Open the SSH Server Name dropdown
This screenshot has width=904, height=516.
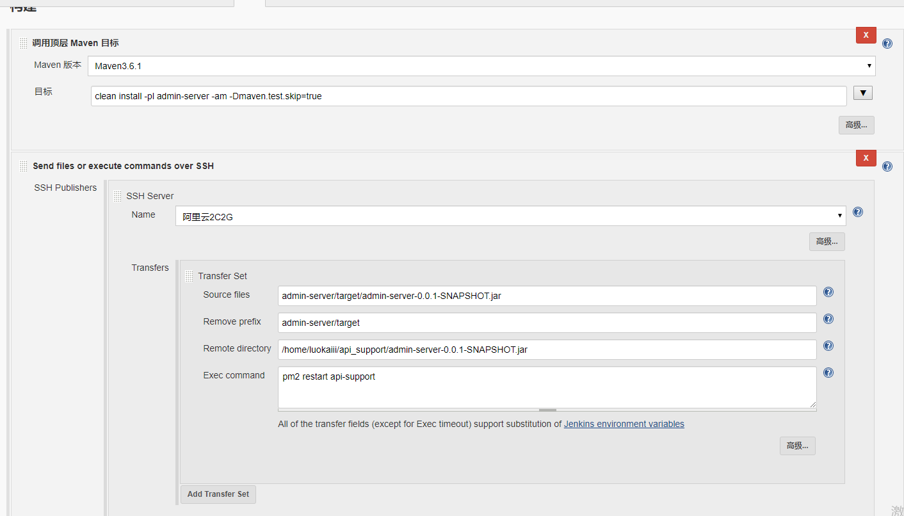[x=510, y=216]
